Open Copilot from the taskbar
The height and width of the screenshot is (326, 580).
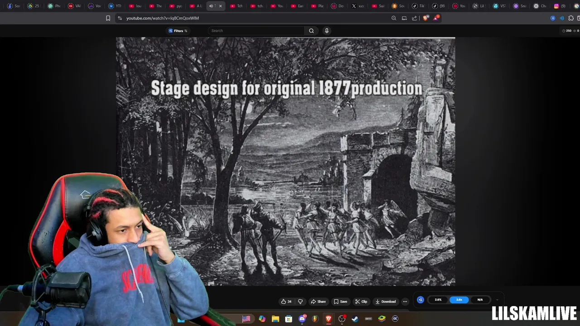point(262,319)
